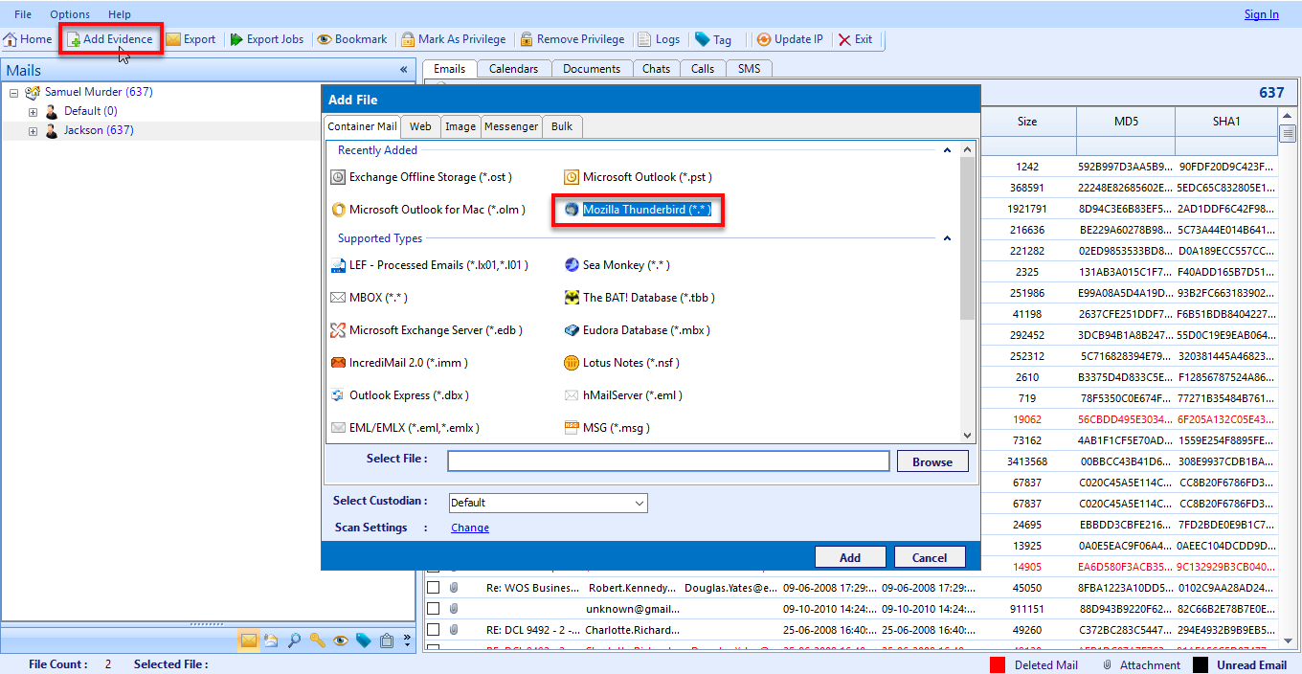Click the Exit toolbar button

[855, 39]
